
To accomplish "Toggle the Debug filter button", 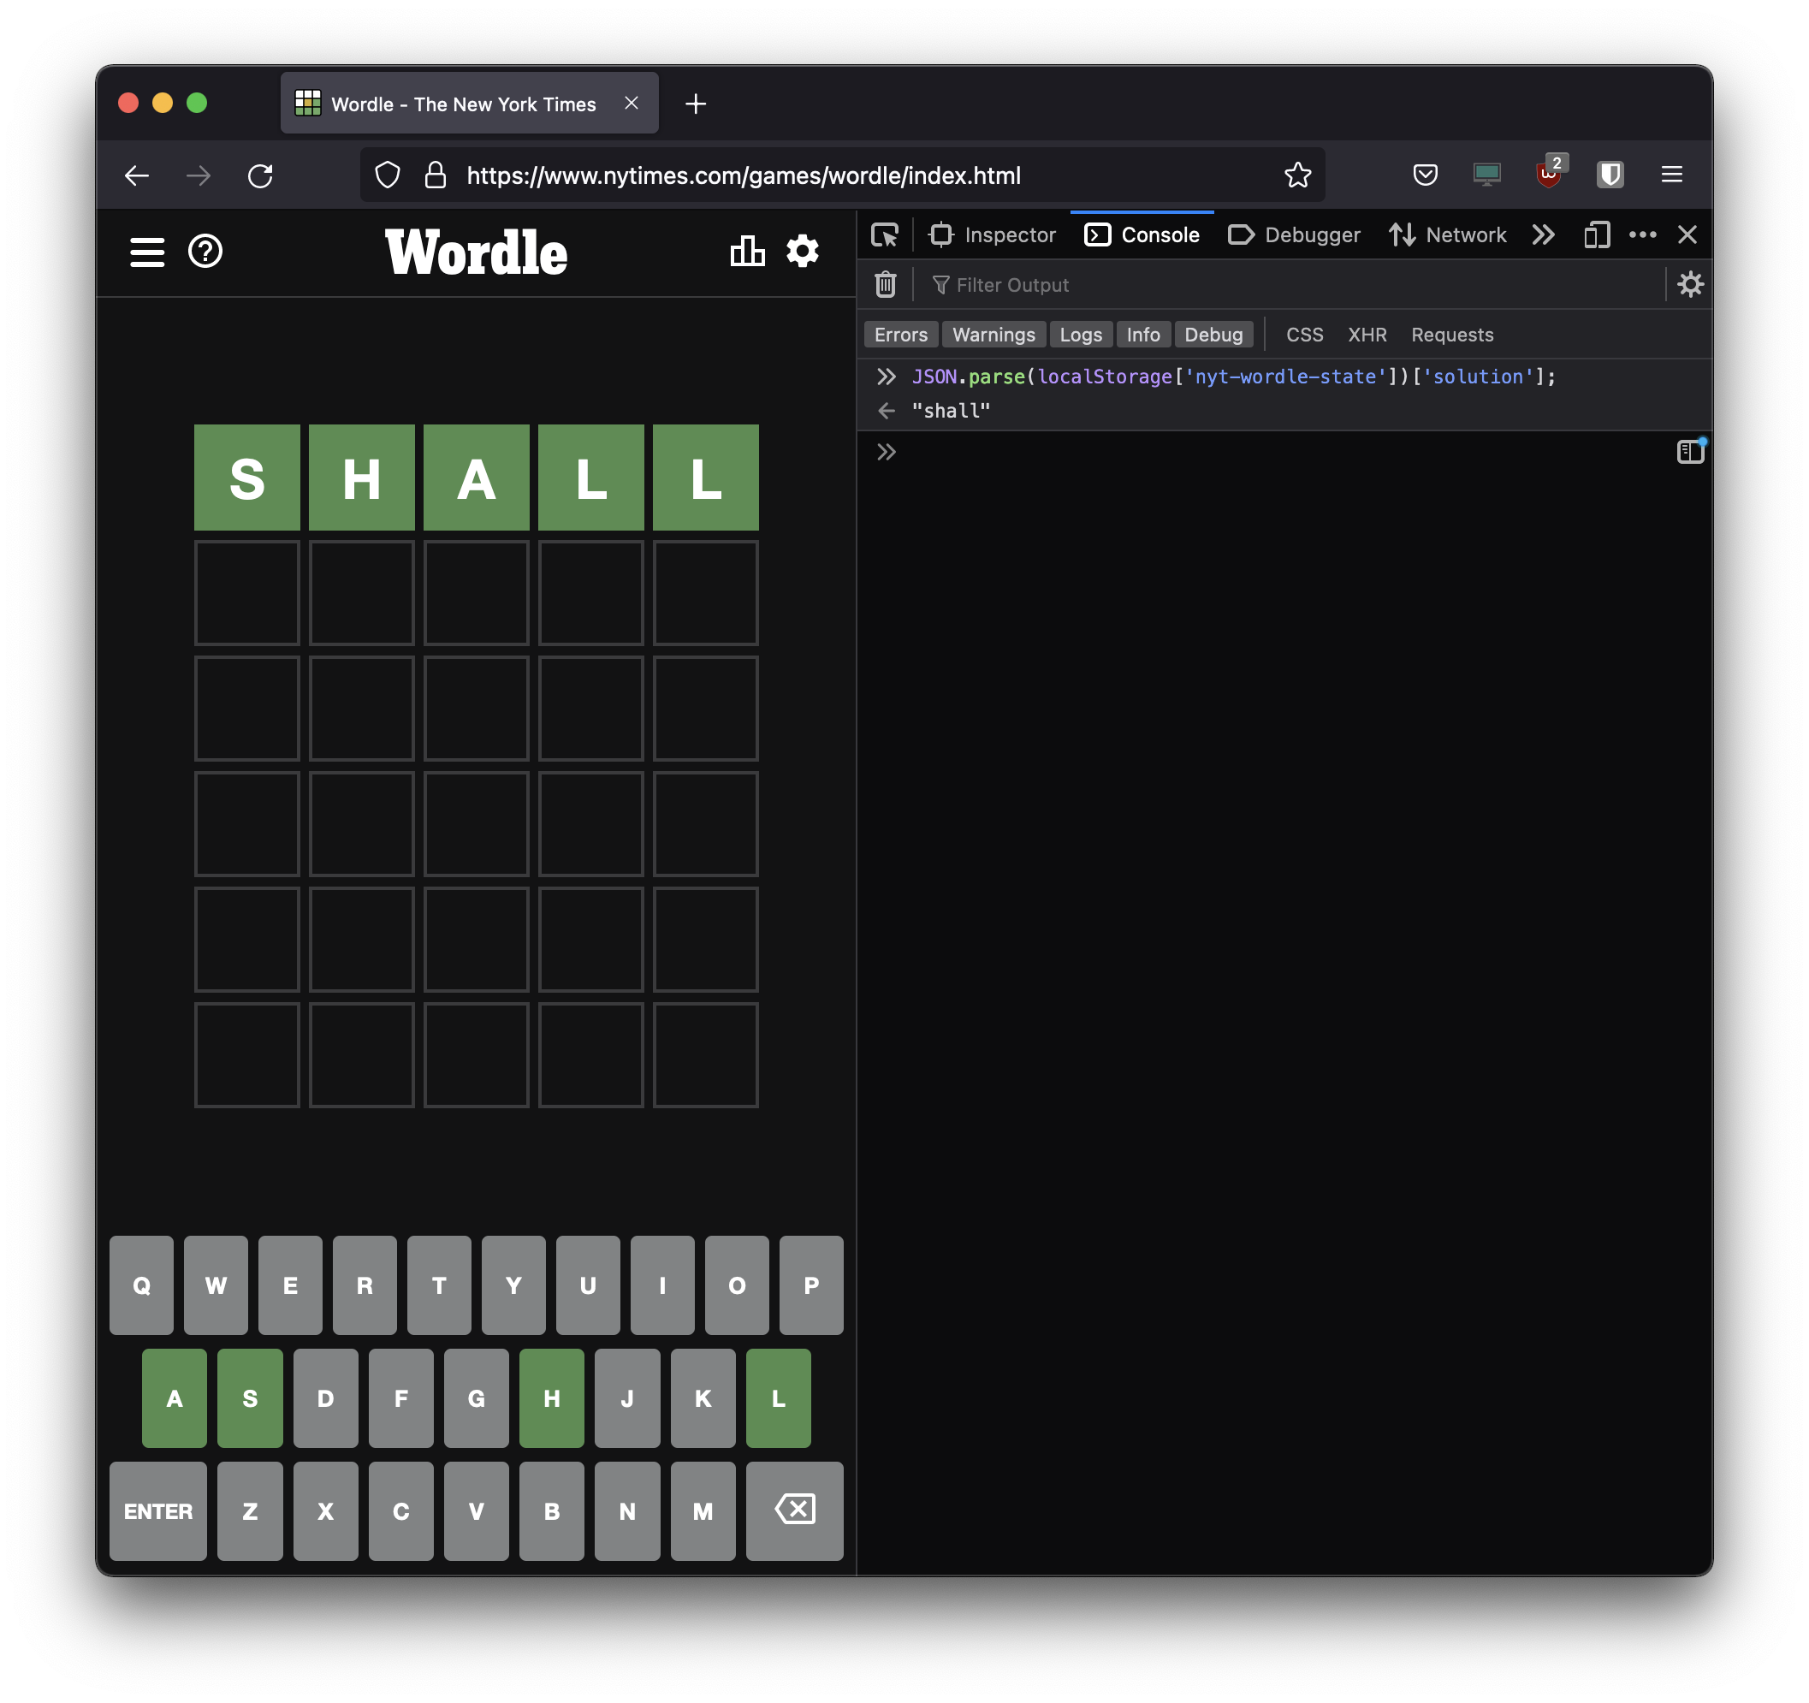I will pyautogui.click(x=1213, y=335).
